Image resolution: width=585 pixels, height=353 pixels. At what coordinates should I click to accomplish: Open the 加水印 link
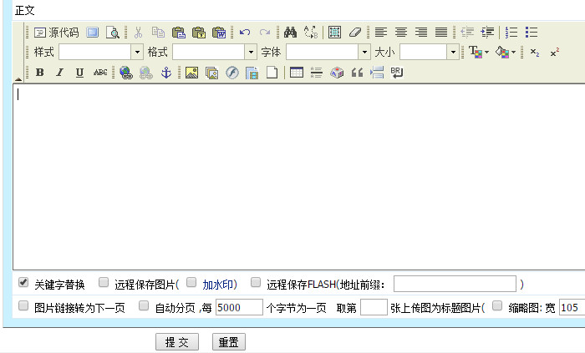218,285
